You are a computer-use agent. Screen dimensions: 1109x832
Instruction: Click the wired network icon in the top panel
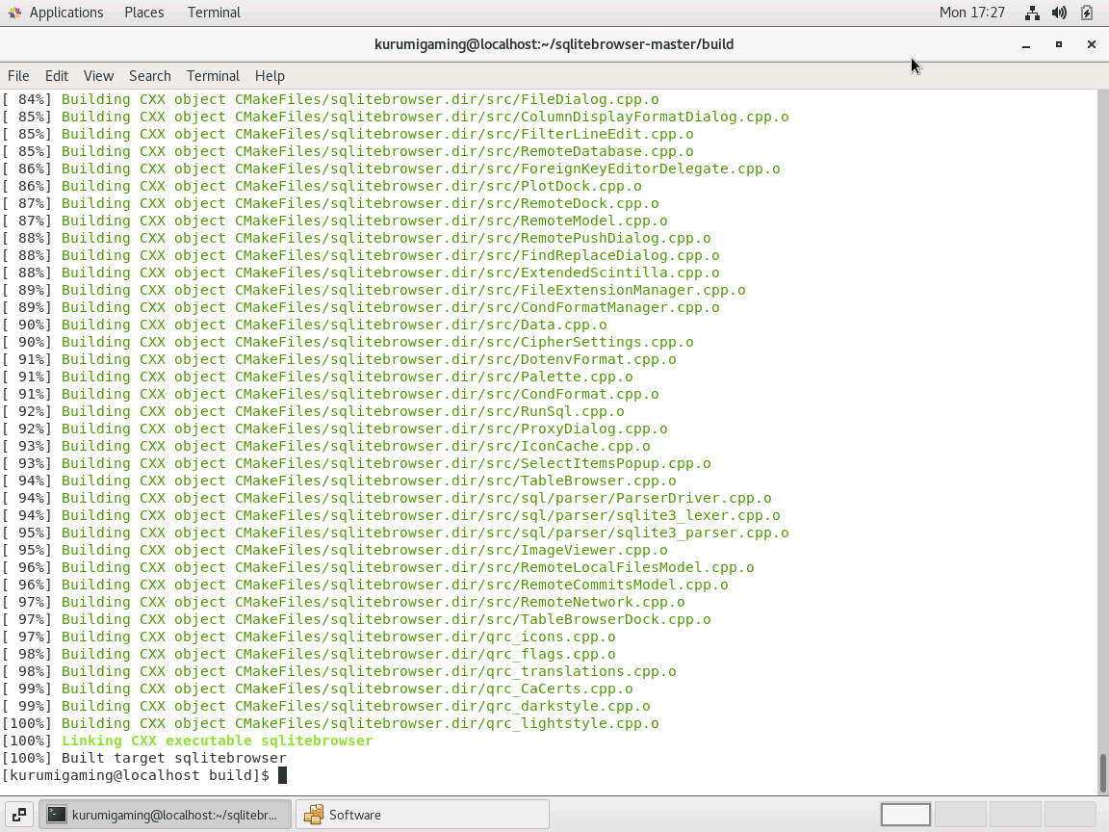click(x=1032, y=13)
